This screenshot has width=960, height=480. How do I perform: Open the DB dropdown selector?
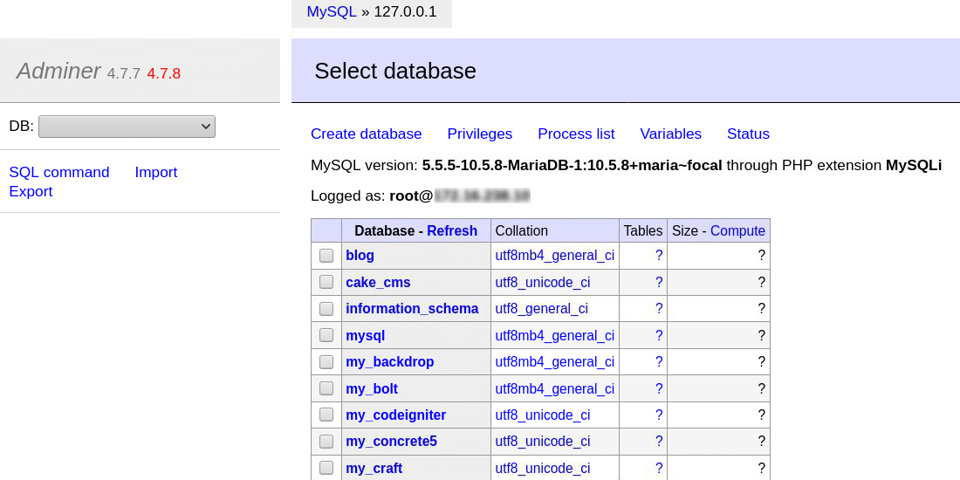[x=127, y=127]
